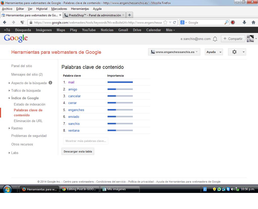The image size is (258, 209).
Task: Go to Panel del sitio
Action: pos(22,66)
